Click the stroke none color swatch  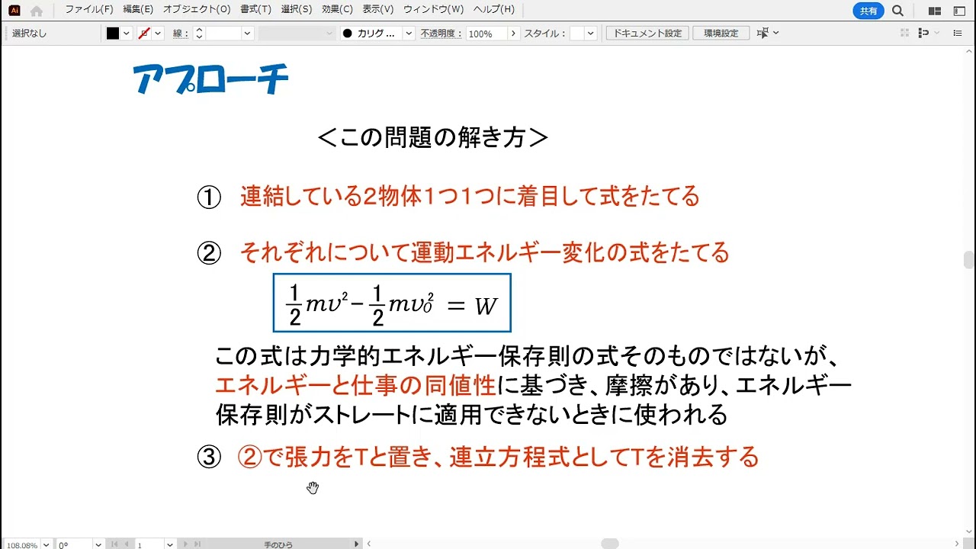tap(144, 34)
